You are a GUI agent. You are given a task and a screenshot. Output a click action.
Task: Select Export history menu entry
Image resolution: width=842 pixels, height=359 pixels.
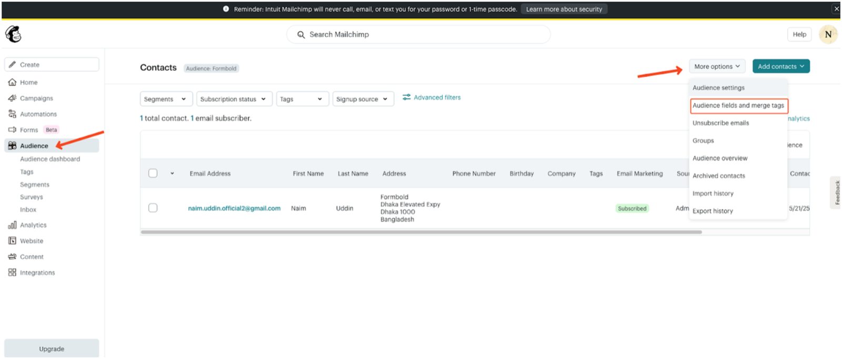click(x=738, y=211)
